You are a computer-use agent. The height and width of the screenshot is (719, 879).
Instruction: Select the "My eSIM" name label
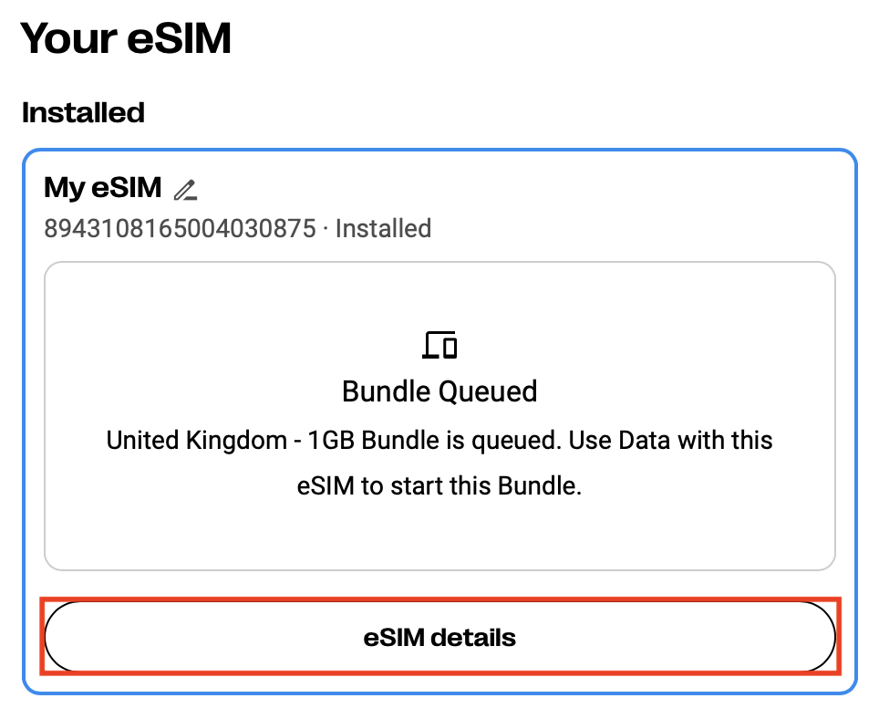(102, 189)
